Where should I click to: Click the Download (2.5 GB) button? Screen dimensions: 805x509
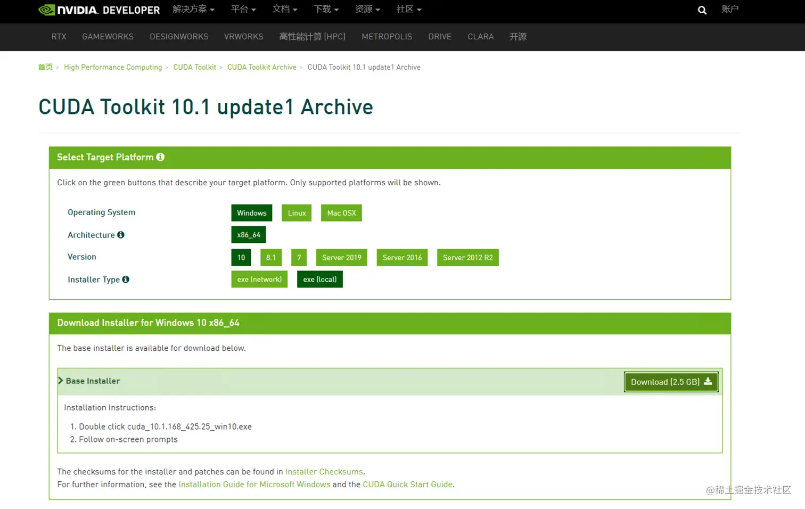[671, 382]
